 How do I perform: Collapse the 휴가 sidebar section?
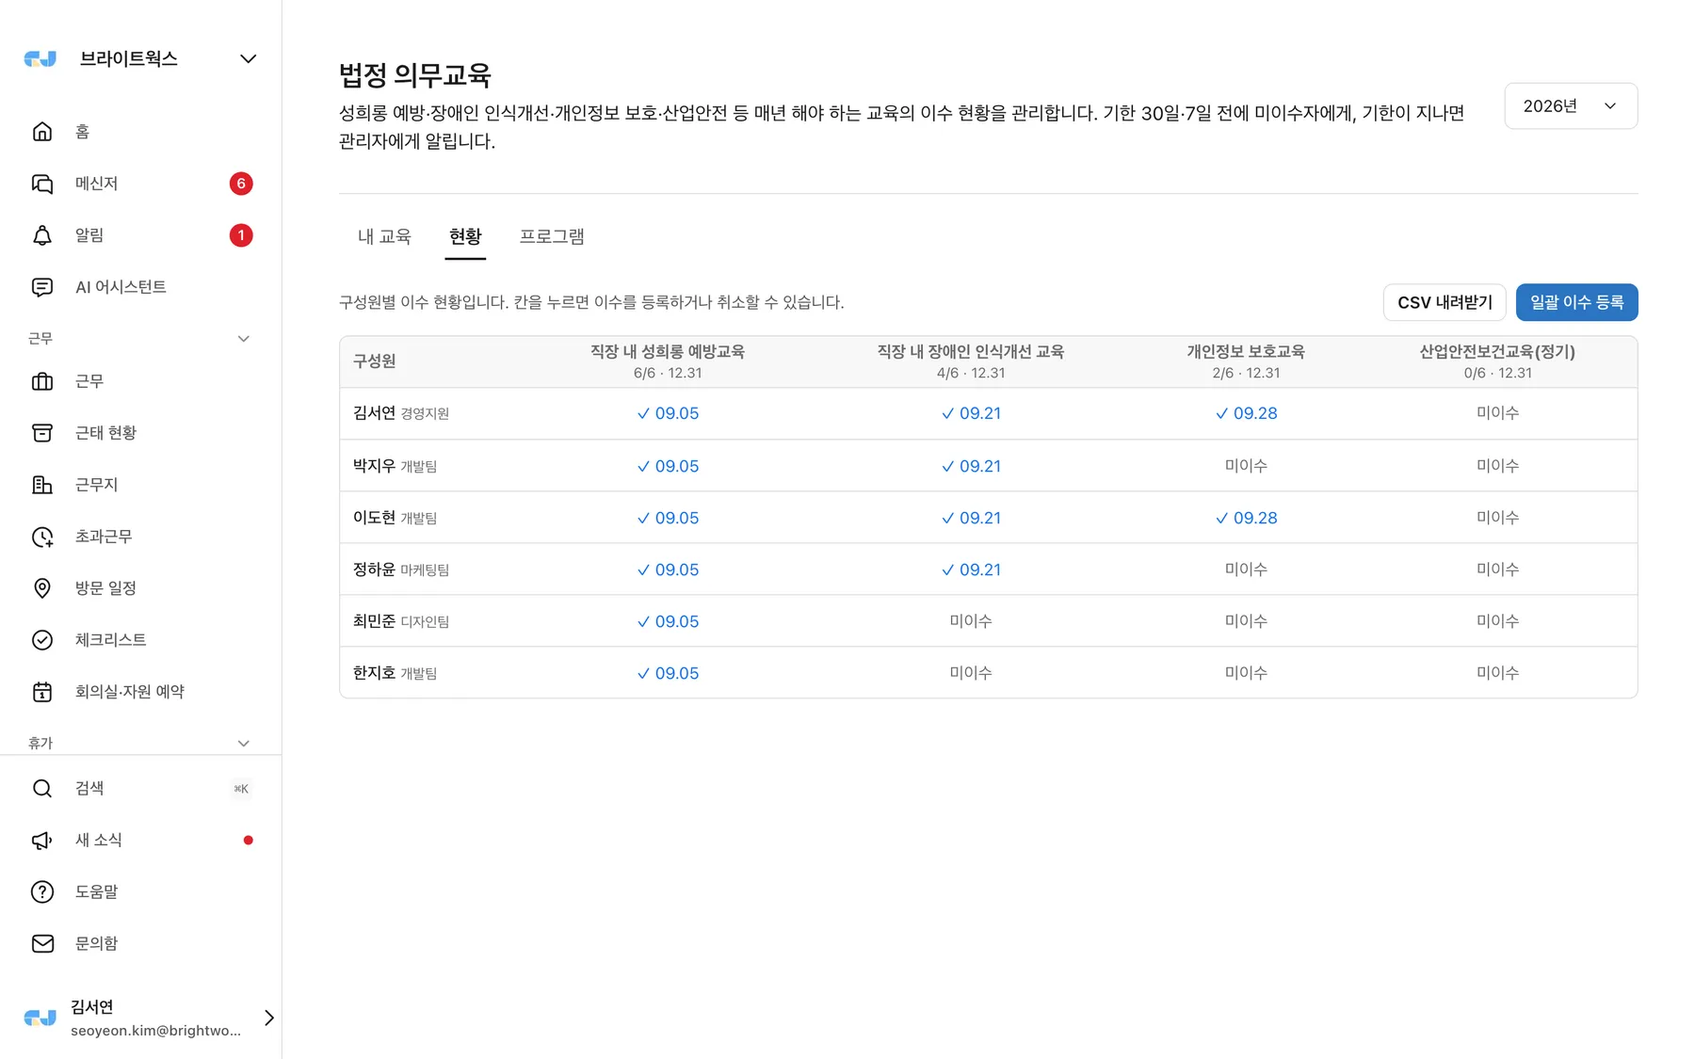[244, 744]
